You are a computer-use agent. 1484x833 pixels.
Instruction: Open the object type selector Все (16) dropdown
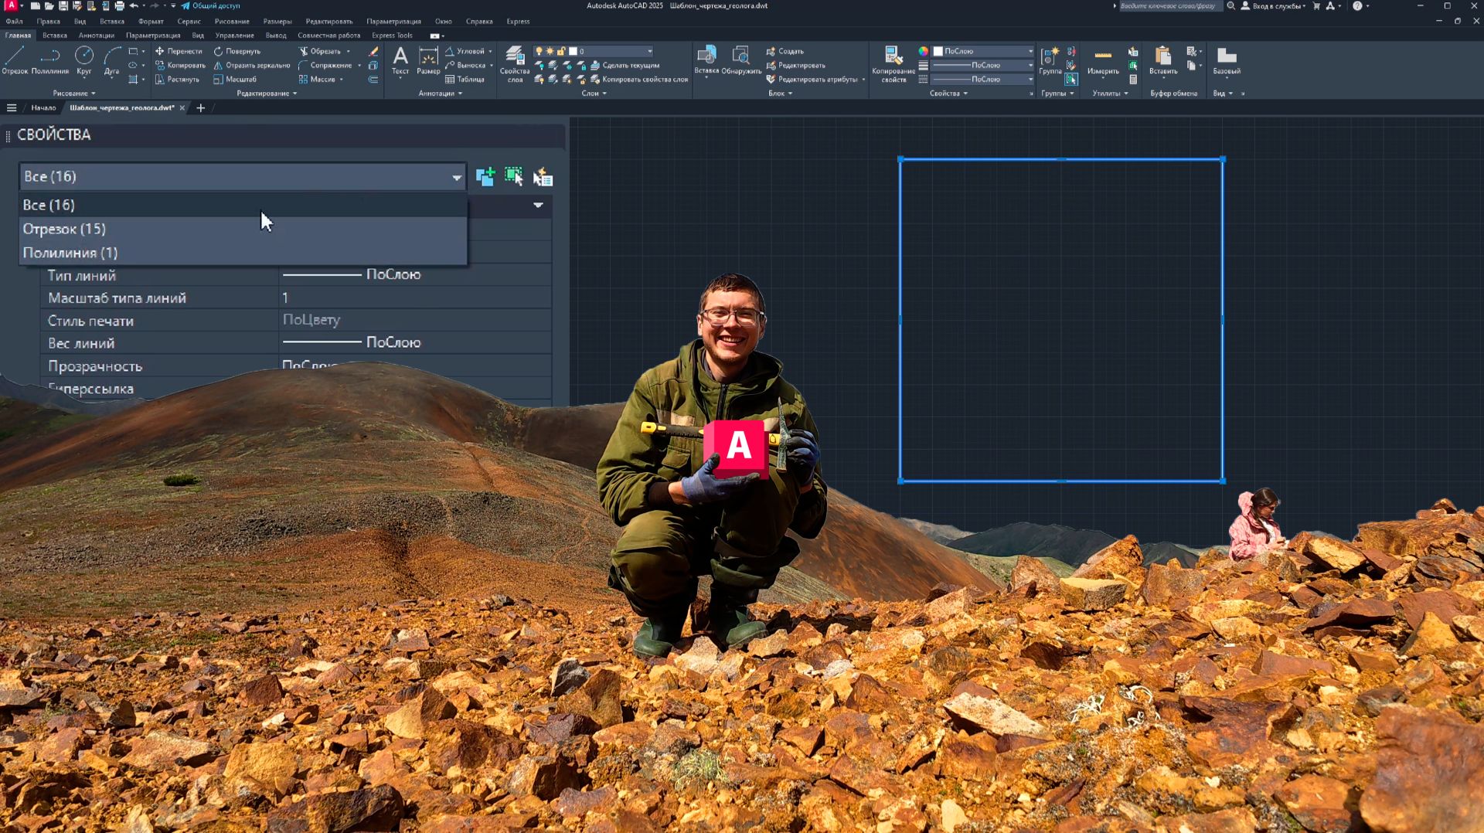click(x=243, y=177)
